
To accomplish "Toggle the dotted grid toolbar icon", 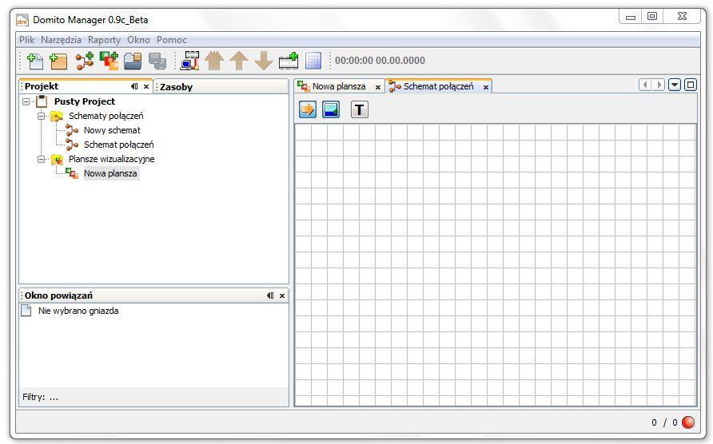I will 313,61.
